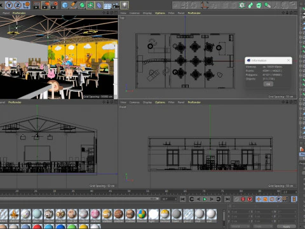Open ProRender menu of perspective viewport

pyautogui.click(x=19, y=13)
